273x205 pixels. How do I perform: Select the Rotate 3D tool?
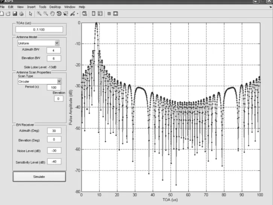pyautogui.click(x=59, y=13)
